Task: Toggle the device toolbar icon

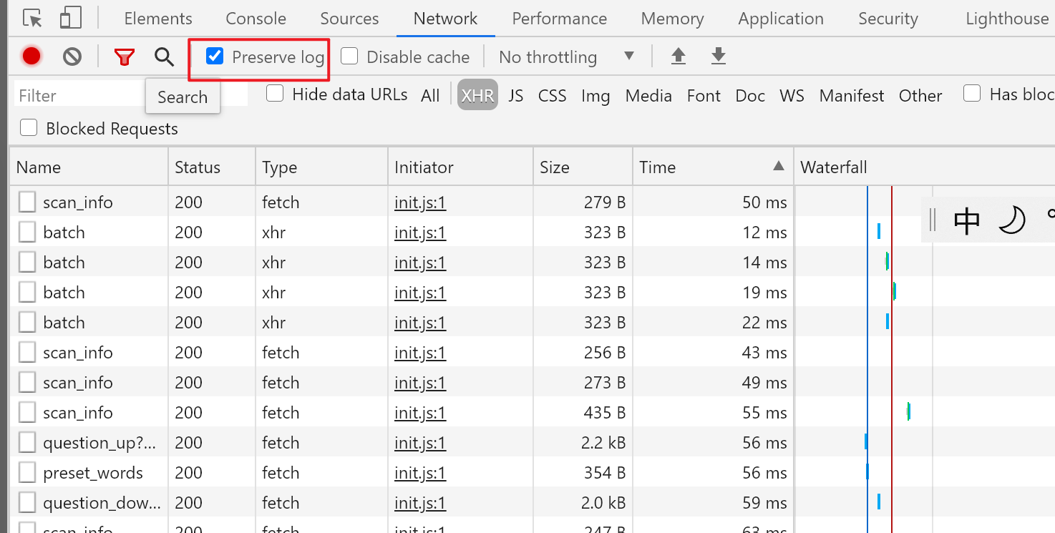Action: coord(70,19)
